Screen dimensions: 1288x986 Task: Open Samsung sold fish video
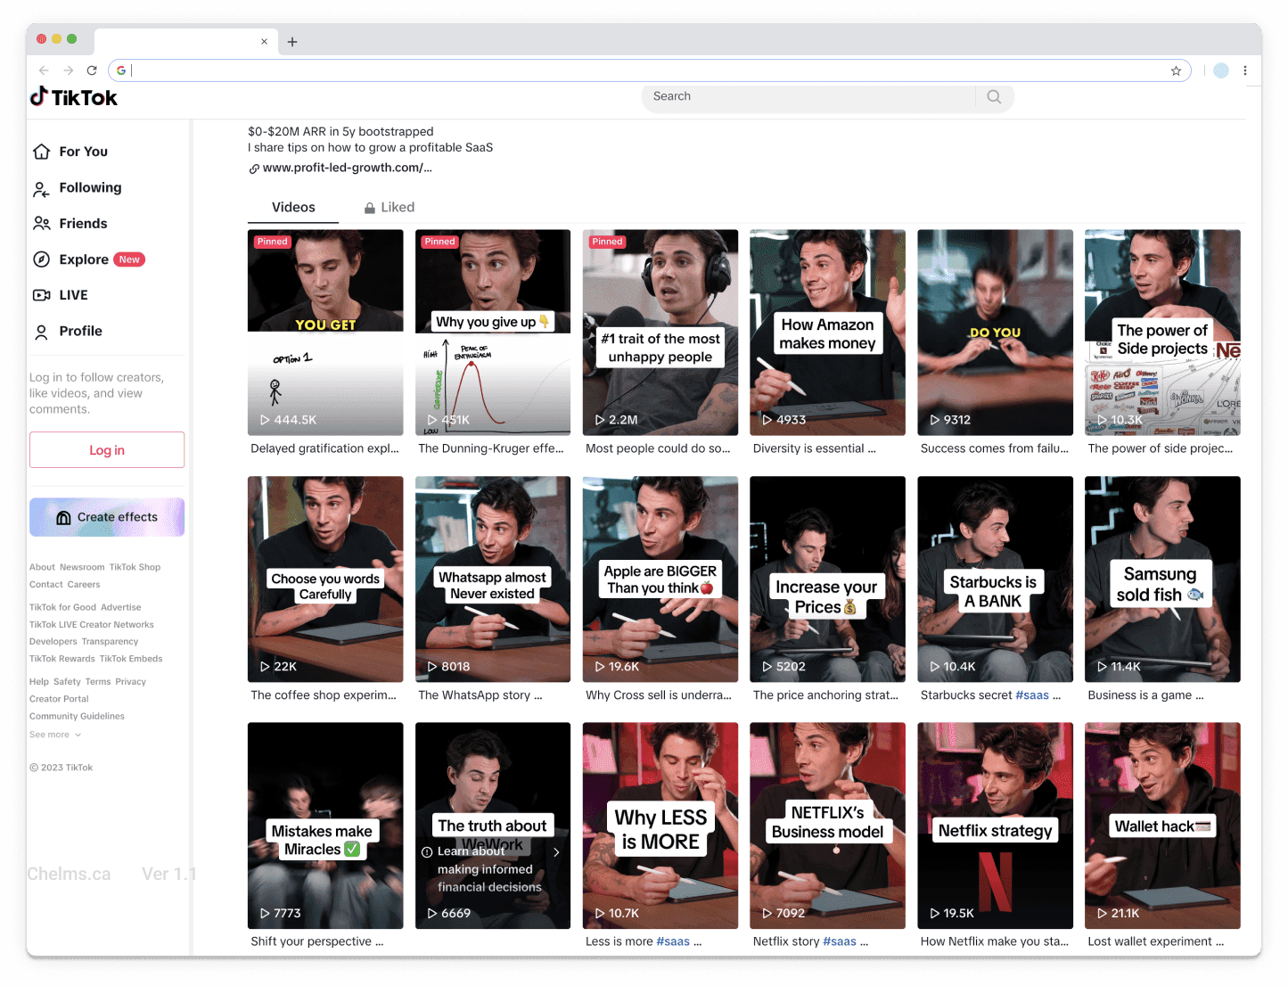tap(1163, 579)
